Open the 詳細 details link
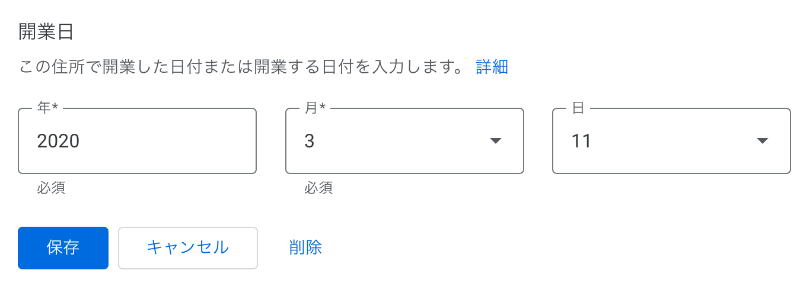The height and width of the screenshot is (296, 797). (x=492, y=67)
